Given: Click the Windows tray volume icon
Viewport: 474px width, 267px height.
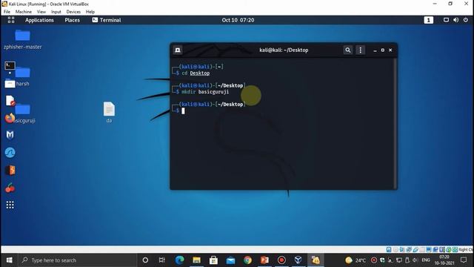Looking at the screenshot, I should (x=415, y=260).
